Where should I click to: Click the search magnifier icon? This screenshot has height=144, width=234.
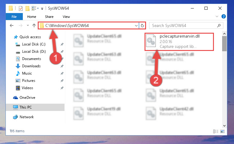click(219, 25)
